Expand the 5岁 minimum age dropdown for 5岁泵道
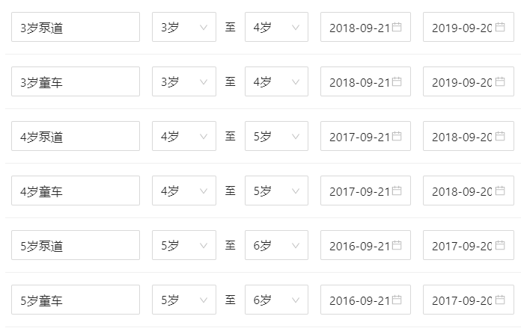 [x=184, y=245]
